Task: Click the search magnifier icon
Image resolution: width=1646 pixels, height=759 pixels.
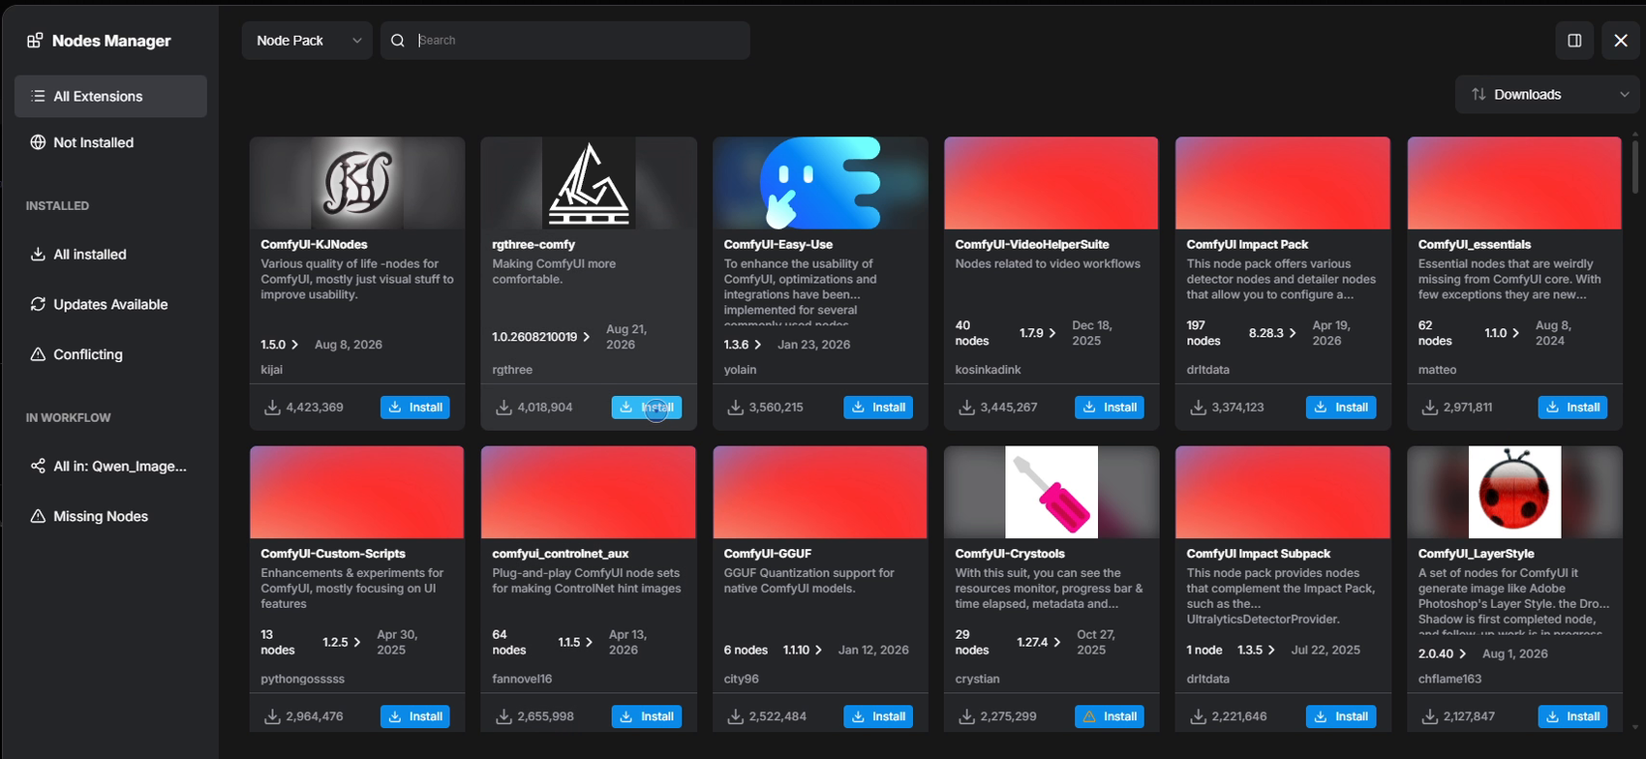Action: click(x=398, y=41)
